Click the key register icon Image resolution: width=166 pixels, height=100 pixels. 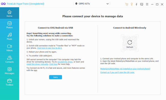pyautogui.click(x=132, y=4)
